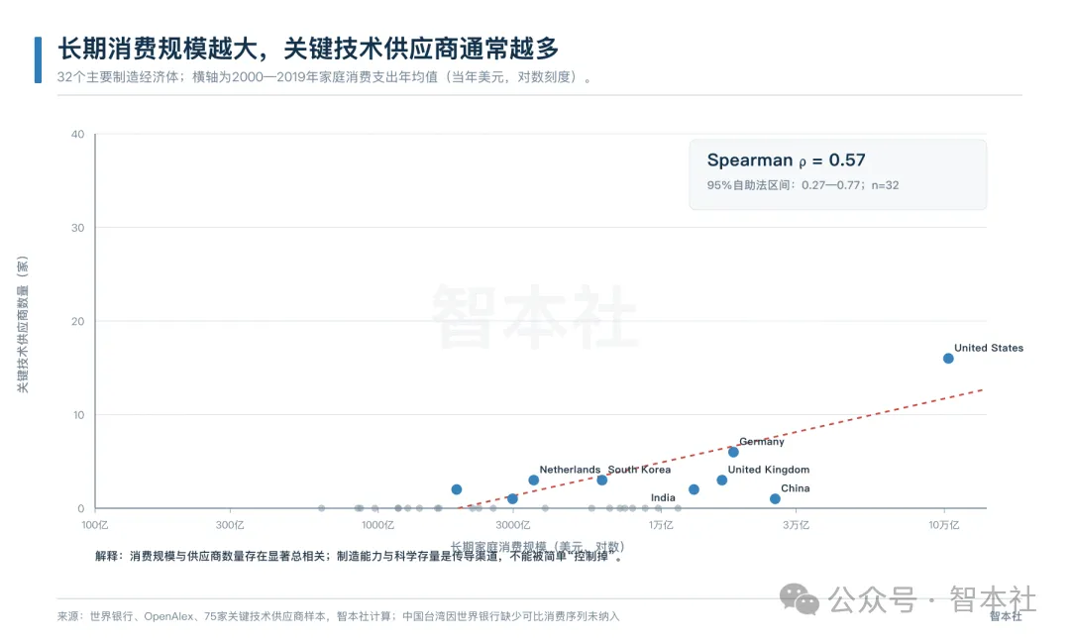Click the x-axis tick label '3000亿'
Image resolution: width=1070 pixels, height=642 pixels.
[512, 525]
